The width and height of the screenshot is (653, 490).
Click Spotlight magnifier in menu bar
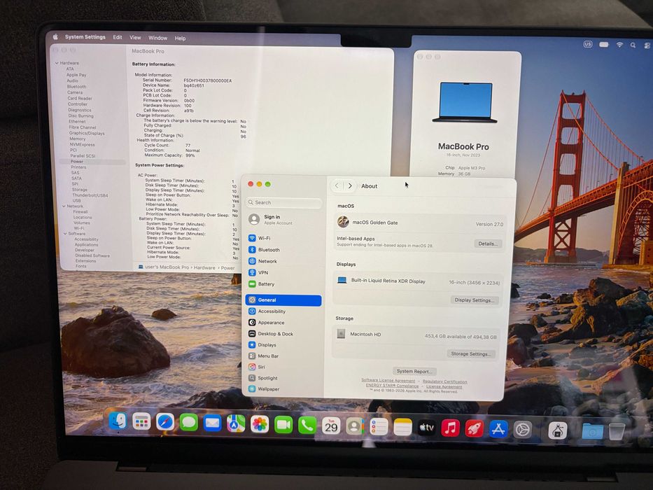pyautogui.click(x=633, y=45)
